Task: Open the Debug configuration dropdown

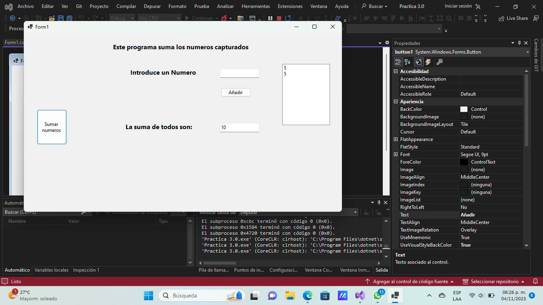Action: pyautogui.click(x=133, y=18)
